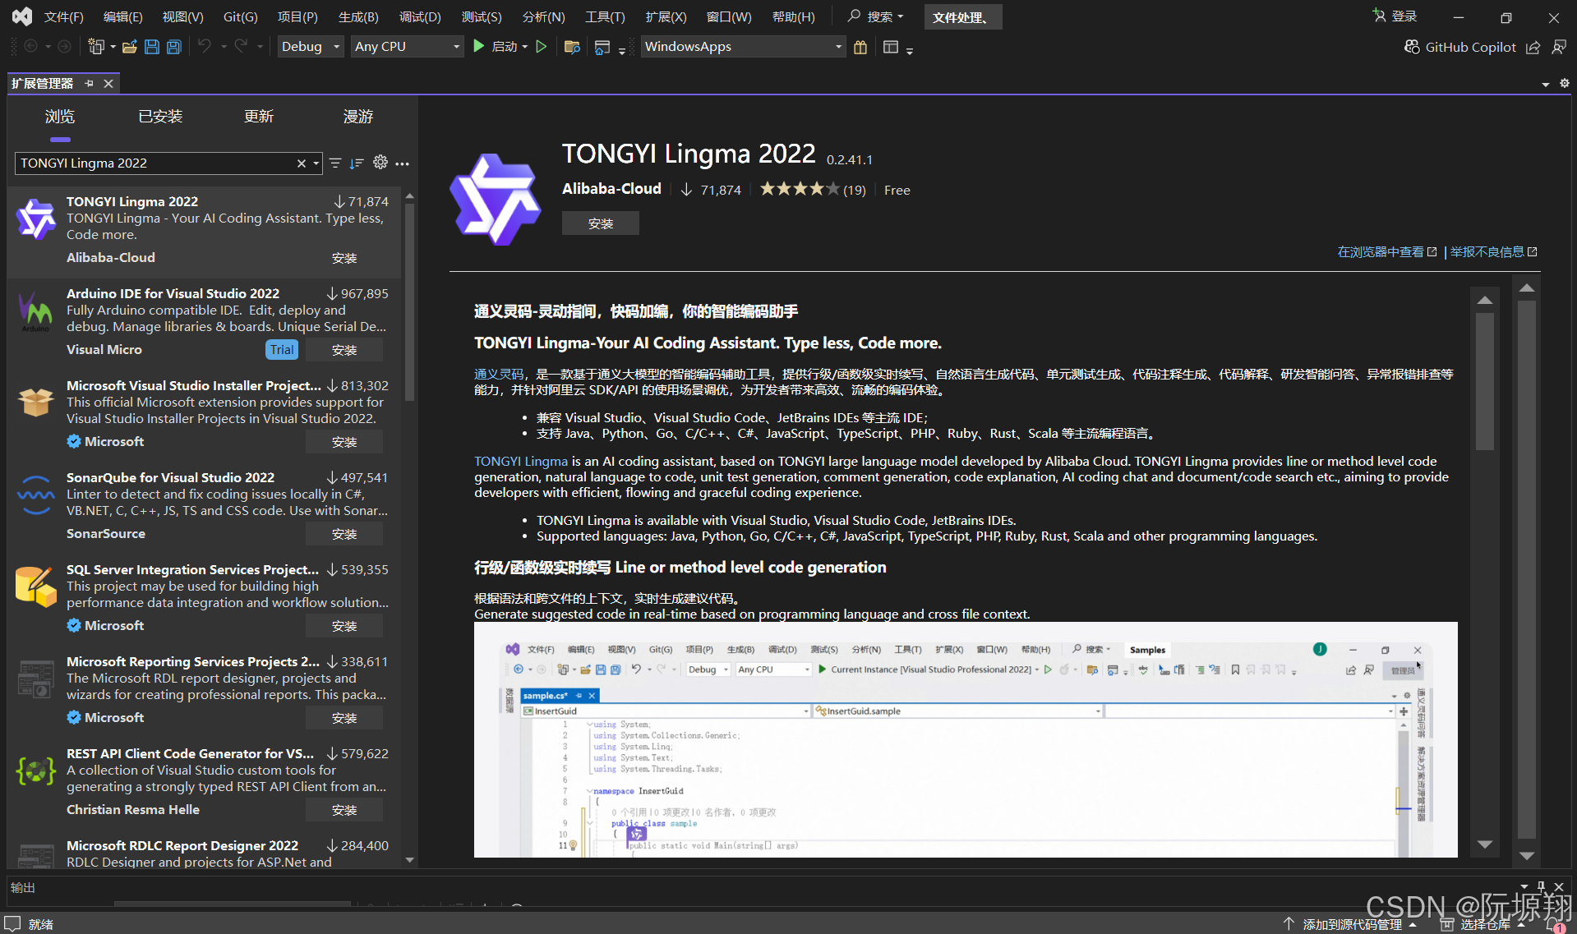1577x934 pixels.
Task: Click the sort order icon
Action: click(x=357, y=163)
